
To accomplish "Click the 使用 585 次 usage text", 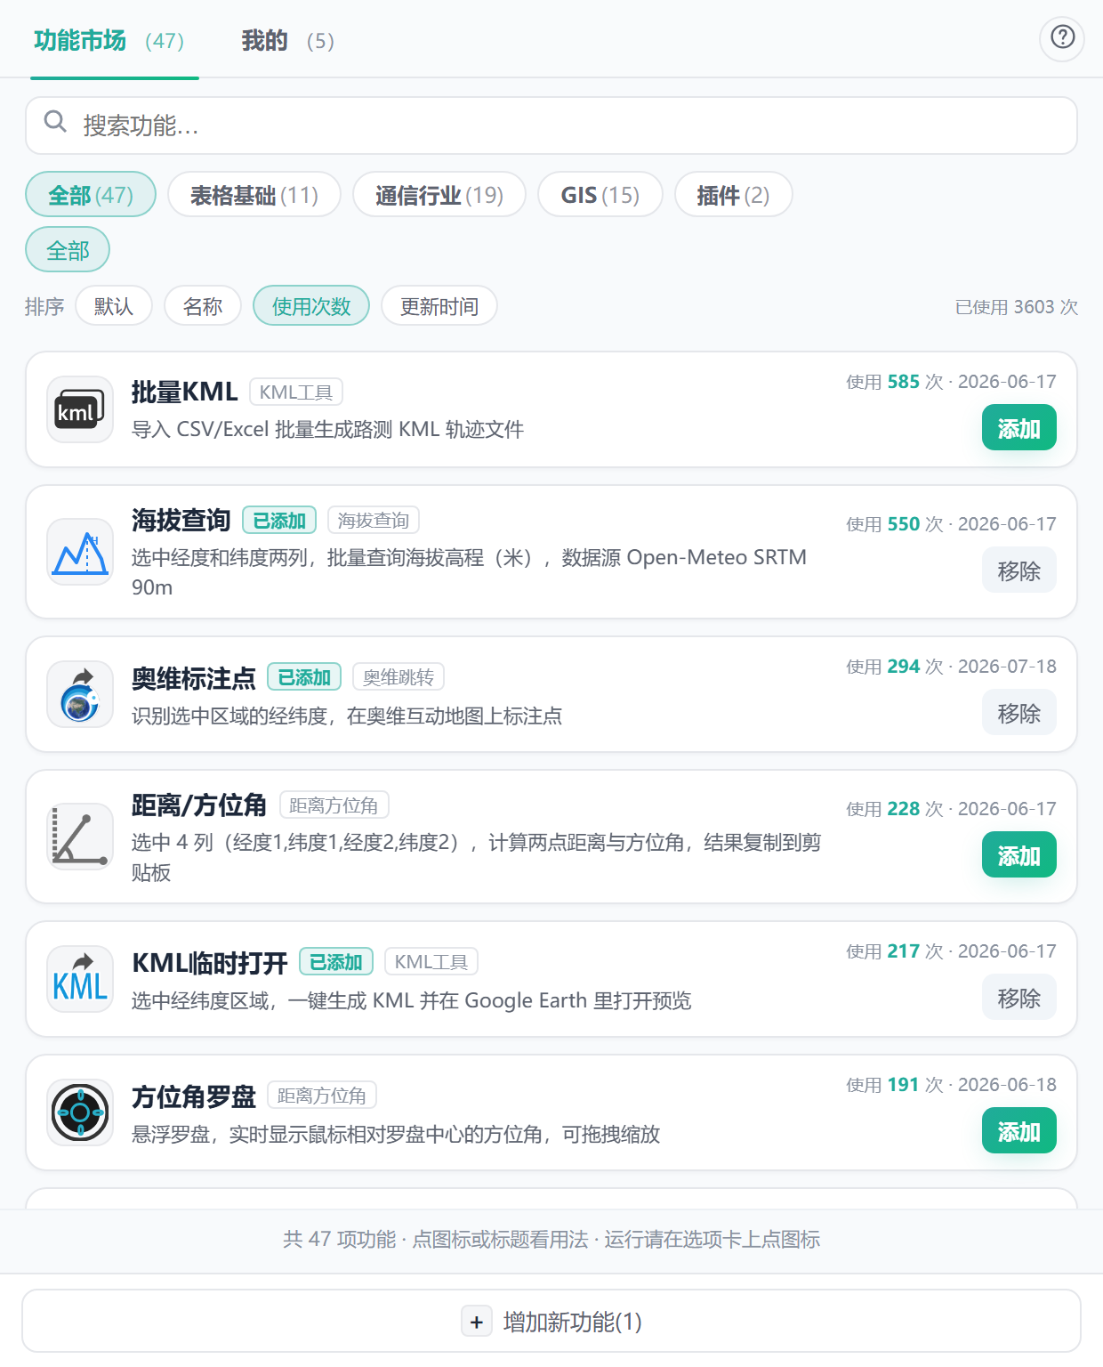I will click(x=895, y=382).
